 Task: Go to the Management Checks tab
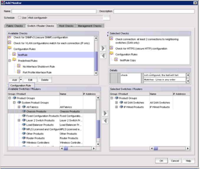90,26
